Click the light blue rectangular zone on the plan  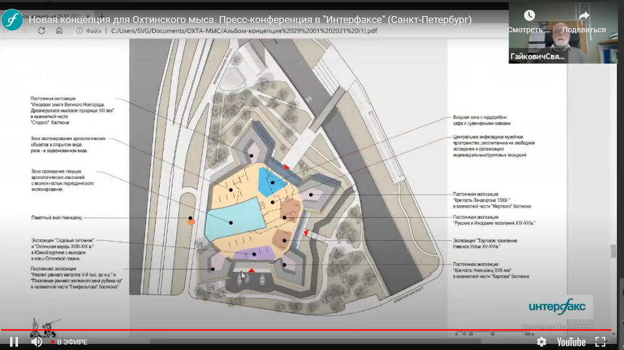tap(232, 218)
